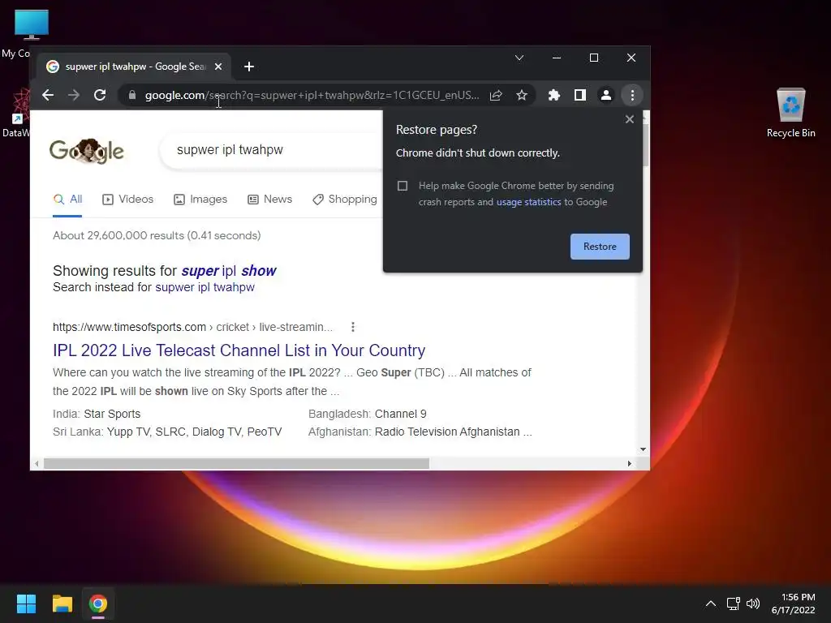Open the network tray icon
This screenshot has height=623, width=831.
pos(734,604)
